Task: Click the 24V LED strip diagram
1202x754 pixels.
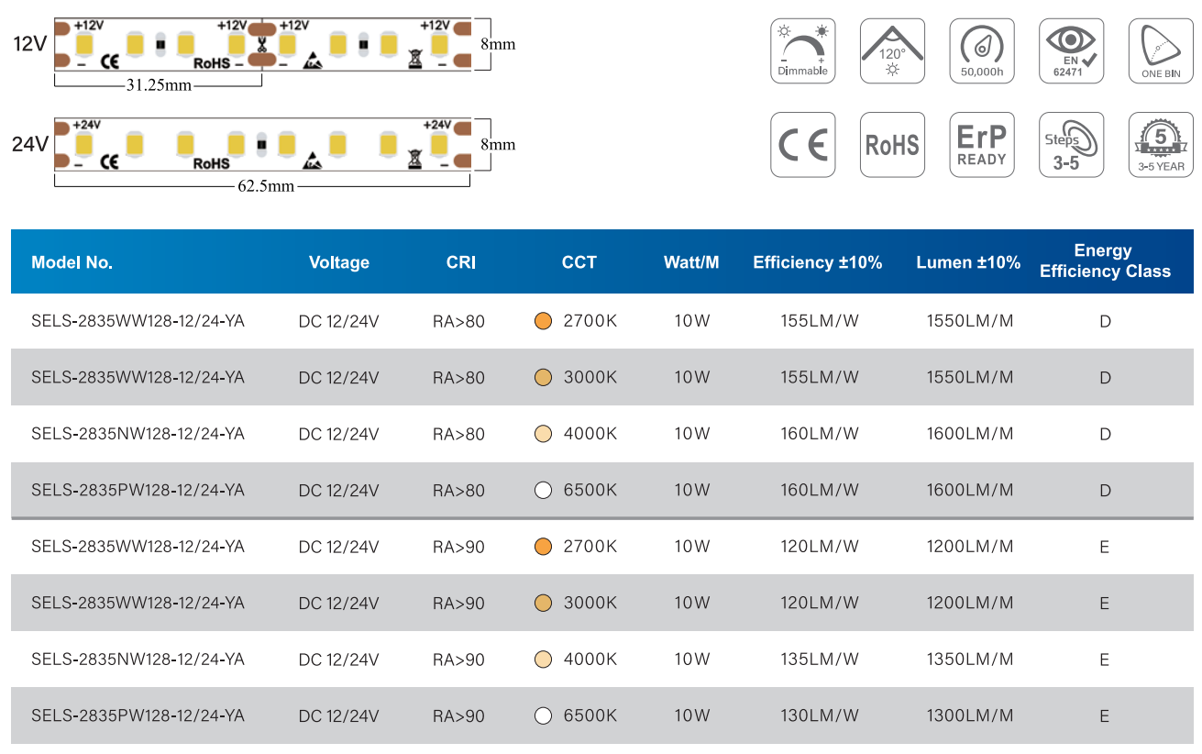Action: click(x=263, y=144)
